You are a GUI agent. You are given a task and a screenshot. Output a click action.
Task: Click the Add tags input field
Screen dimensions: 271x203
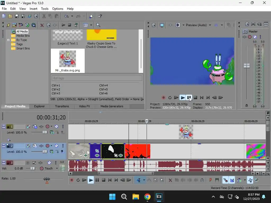pos(97,78)
